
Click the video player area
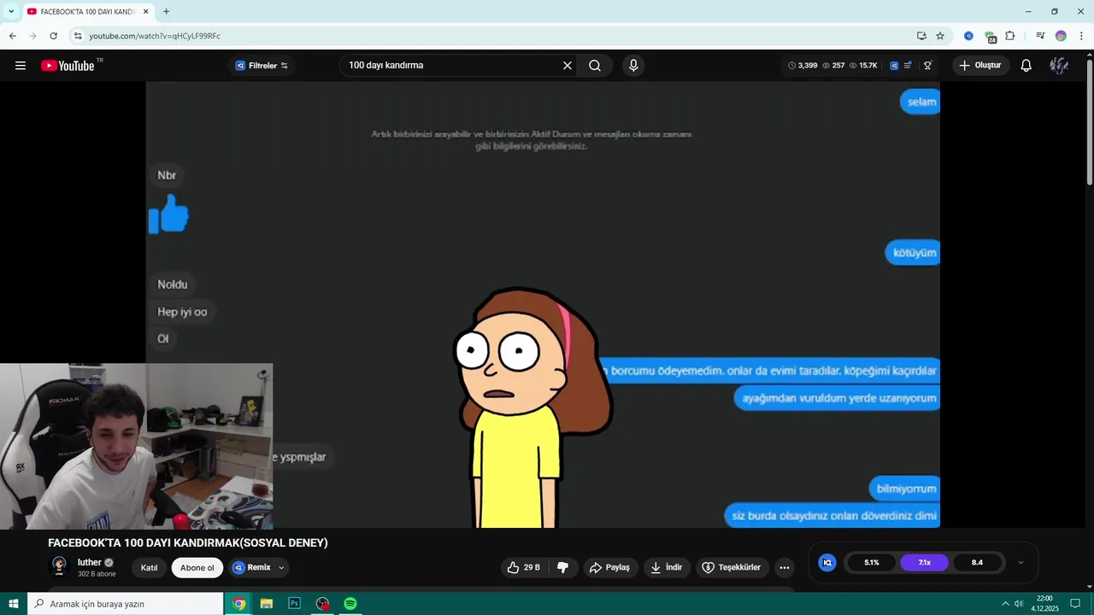pos(543,305)
